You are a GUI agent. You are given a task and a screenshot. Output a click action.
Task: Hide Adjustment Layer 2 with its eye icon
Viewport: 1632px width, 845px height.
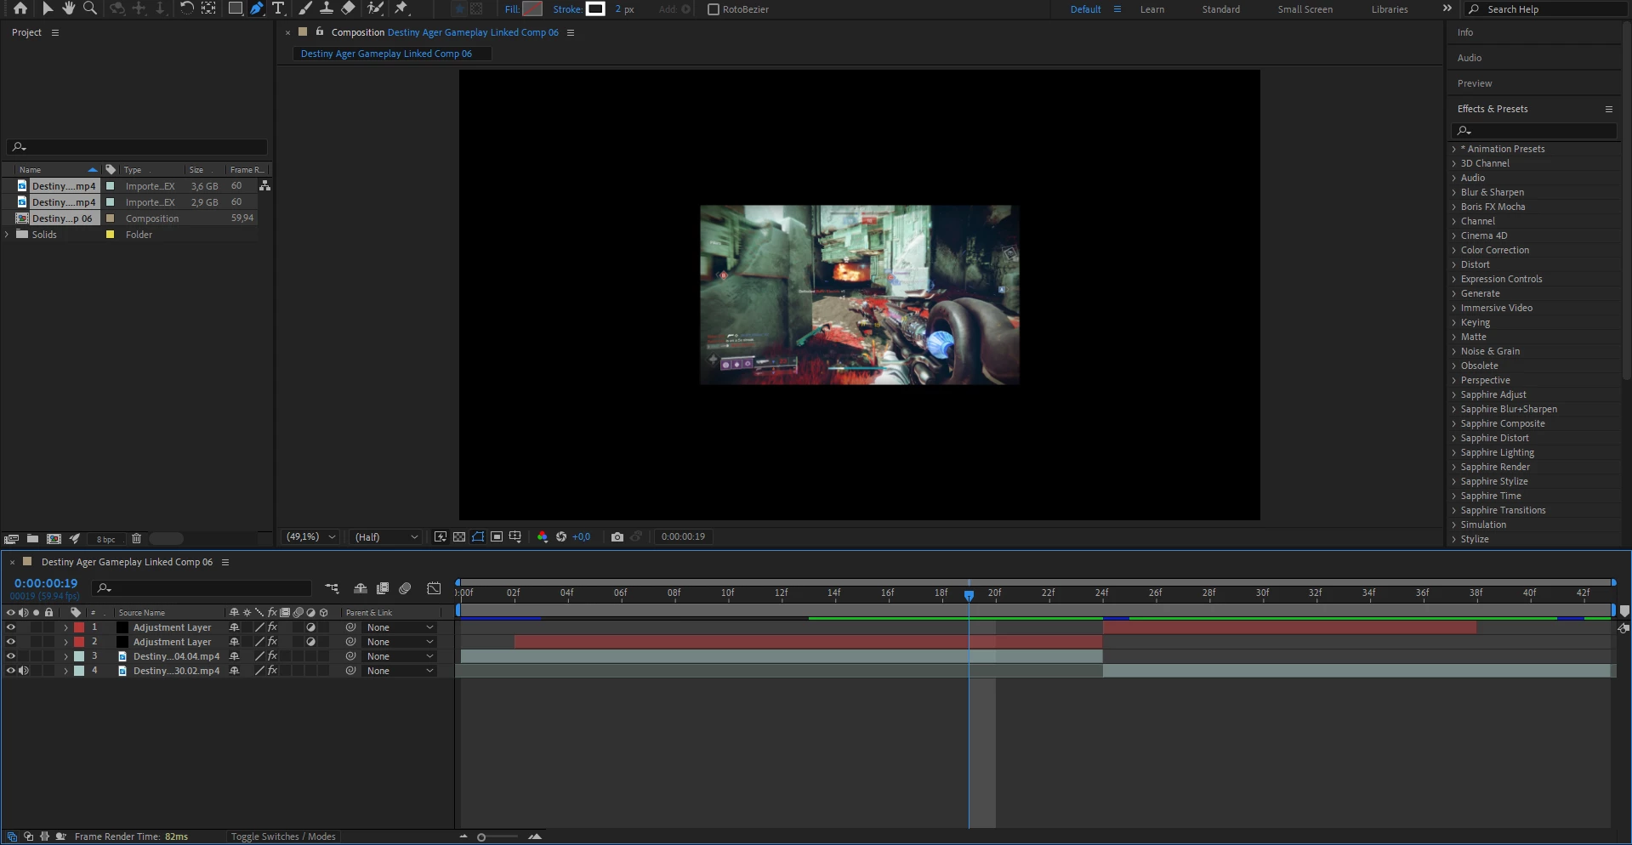click(x=11, y=642)
